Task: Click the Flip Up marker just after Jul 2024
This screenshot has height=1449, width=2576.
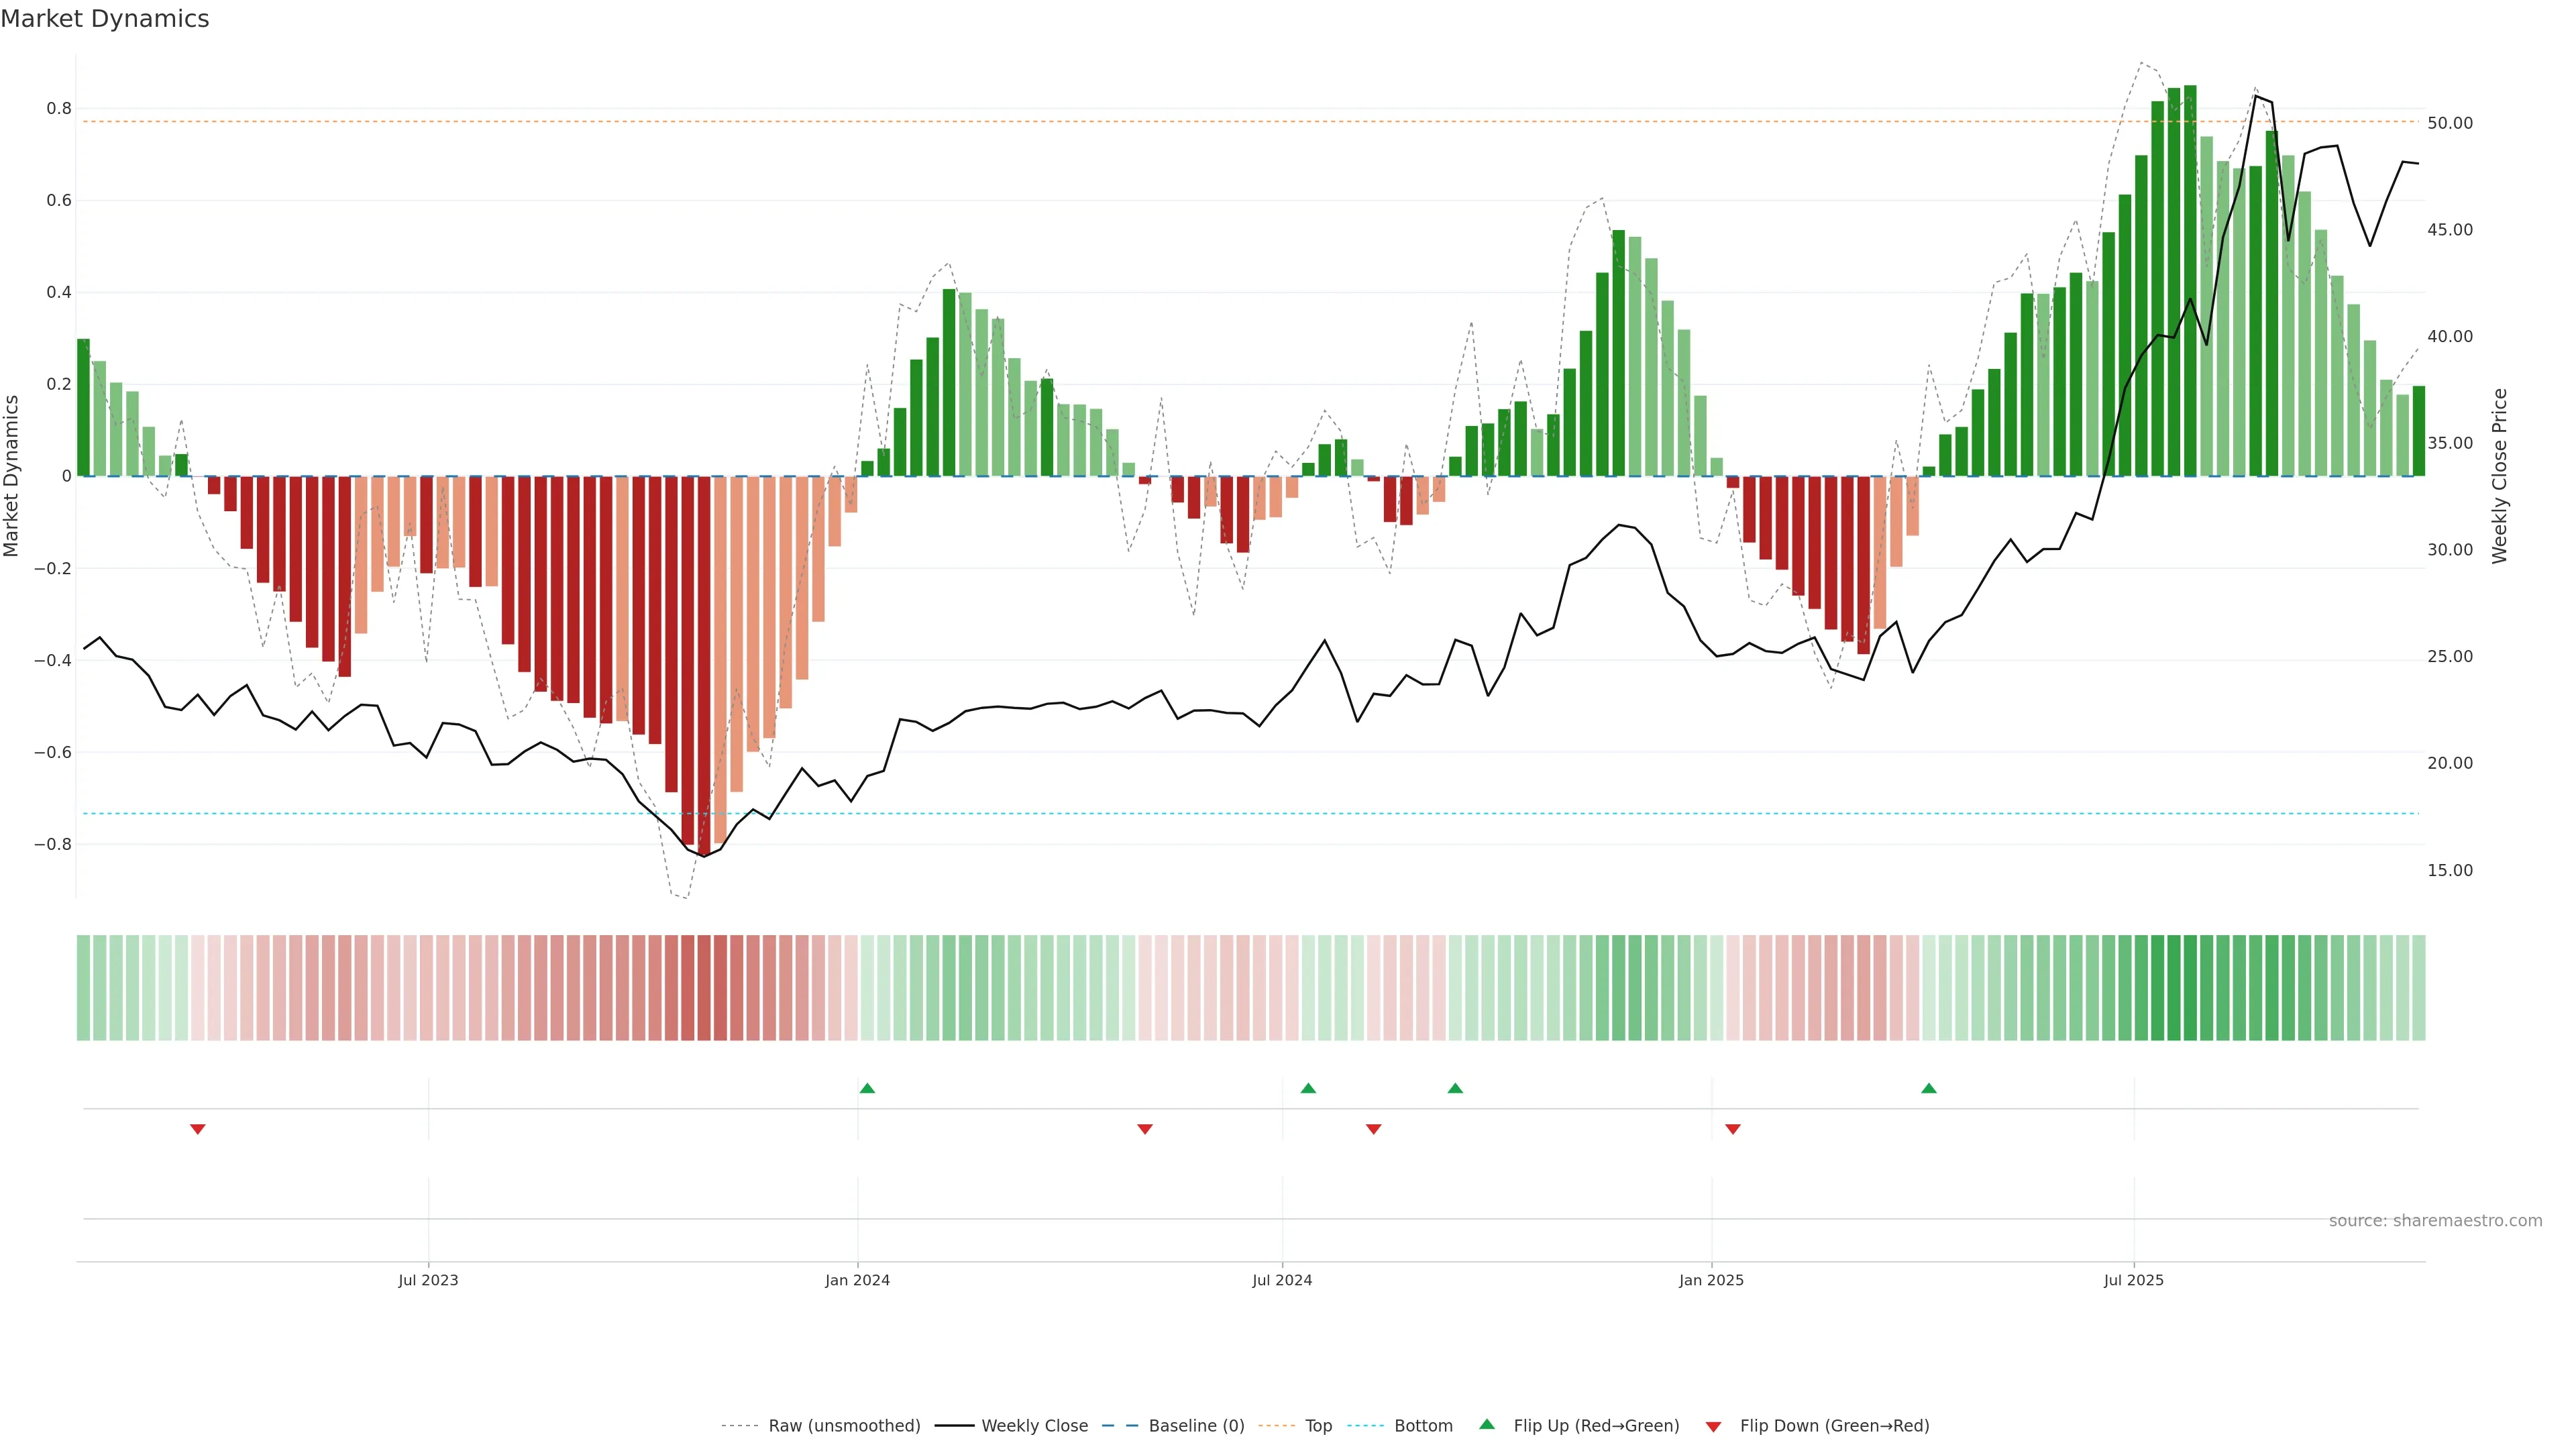Action: click(x=1308, y=1088)
